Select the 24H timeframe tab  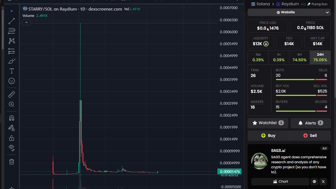[x=320, y=57]
